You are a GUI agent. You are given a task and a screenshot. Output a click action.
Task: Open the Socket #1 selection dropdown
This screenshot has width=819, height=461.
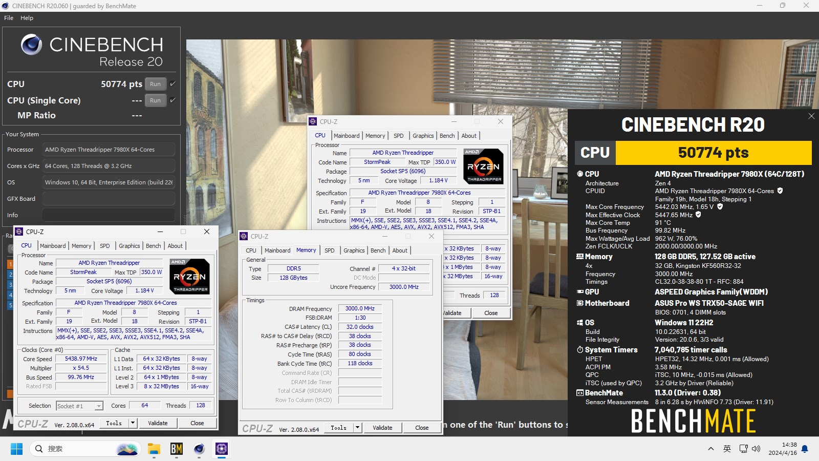pyautogui.click(x=79, y=406)
